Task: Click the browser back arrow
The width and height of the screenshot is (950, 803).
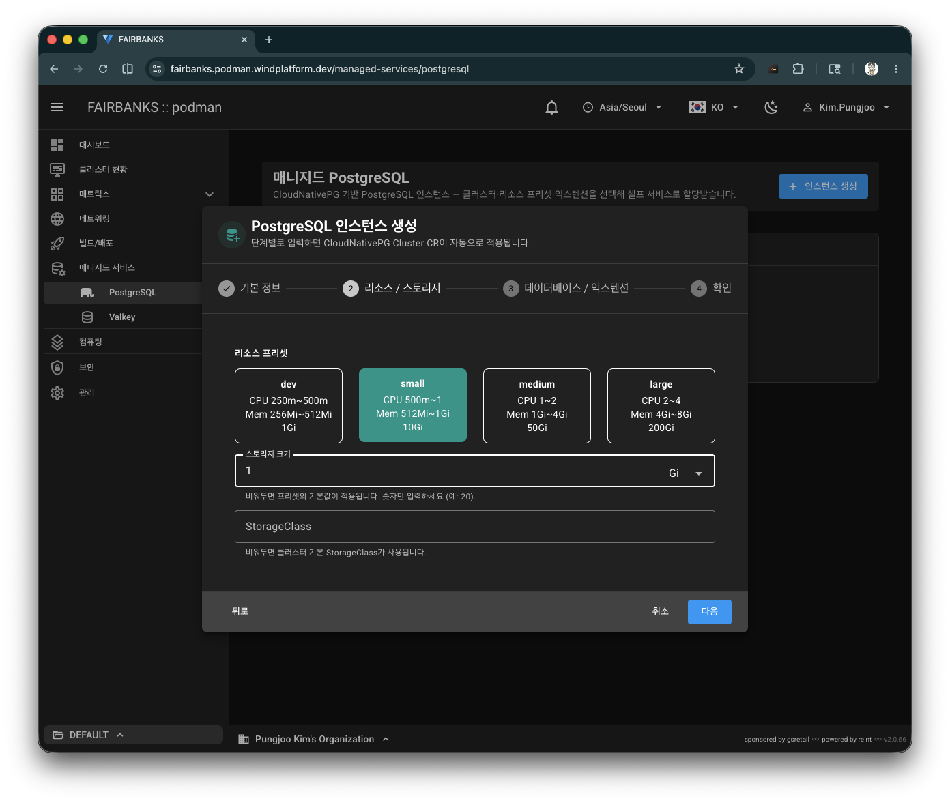Action: pyautogui.click(x=54, y=69)
